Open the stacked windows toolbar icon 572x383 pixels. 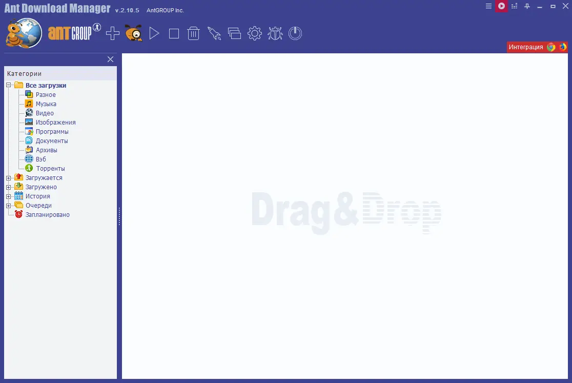point(234,33)
